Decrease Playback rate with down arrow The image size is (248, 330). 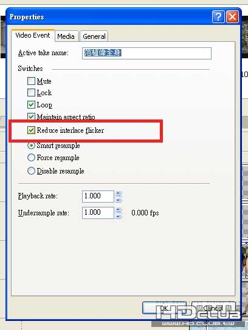(119, 200)
